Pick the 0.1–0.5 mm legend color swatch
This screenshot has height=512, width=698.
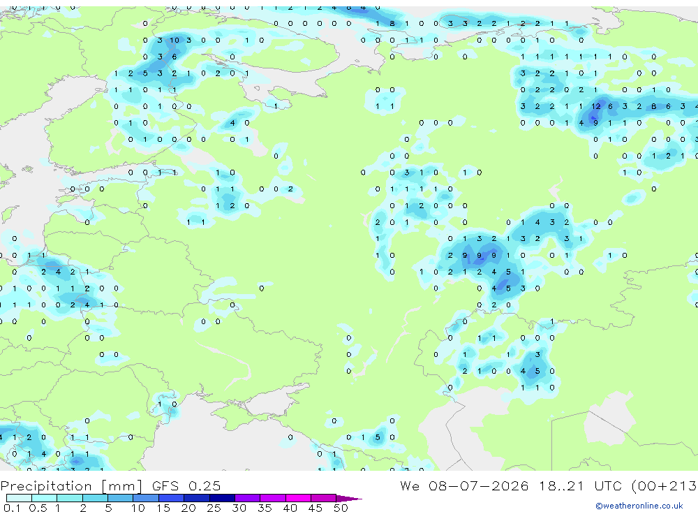click(19, 498)
